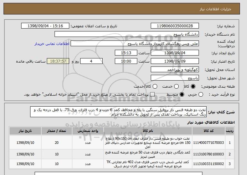Select the کالا/خدمت category radio button
This screenshot has height=175, width=247.
coord(155,86)
